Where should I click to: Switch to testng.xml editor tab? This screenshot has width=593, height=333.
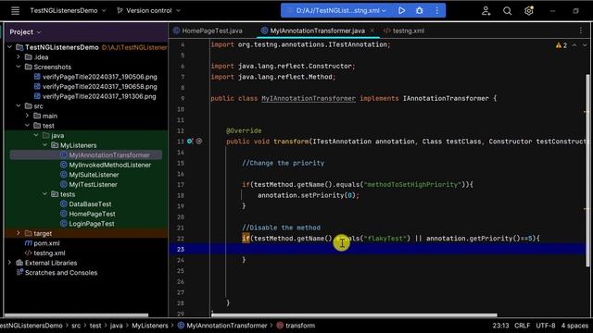(404, 31)
